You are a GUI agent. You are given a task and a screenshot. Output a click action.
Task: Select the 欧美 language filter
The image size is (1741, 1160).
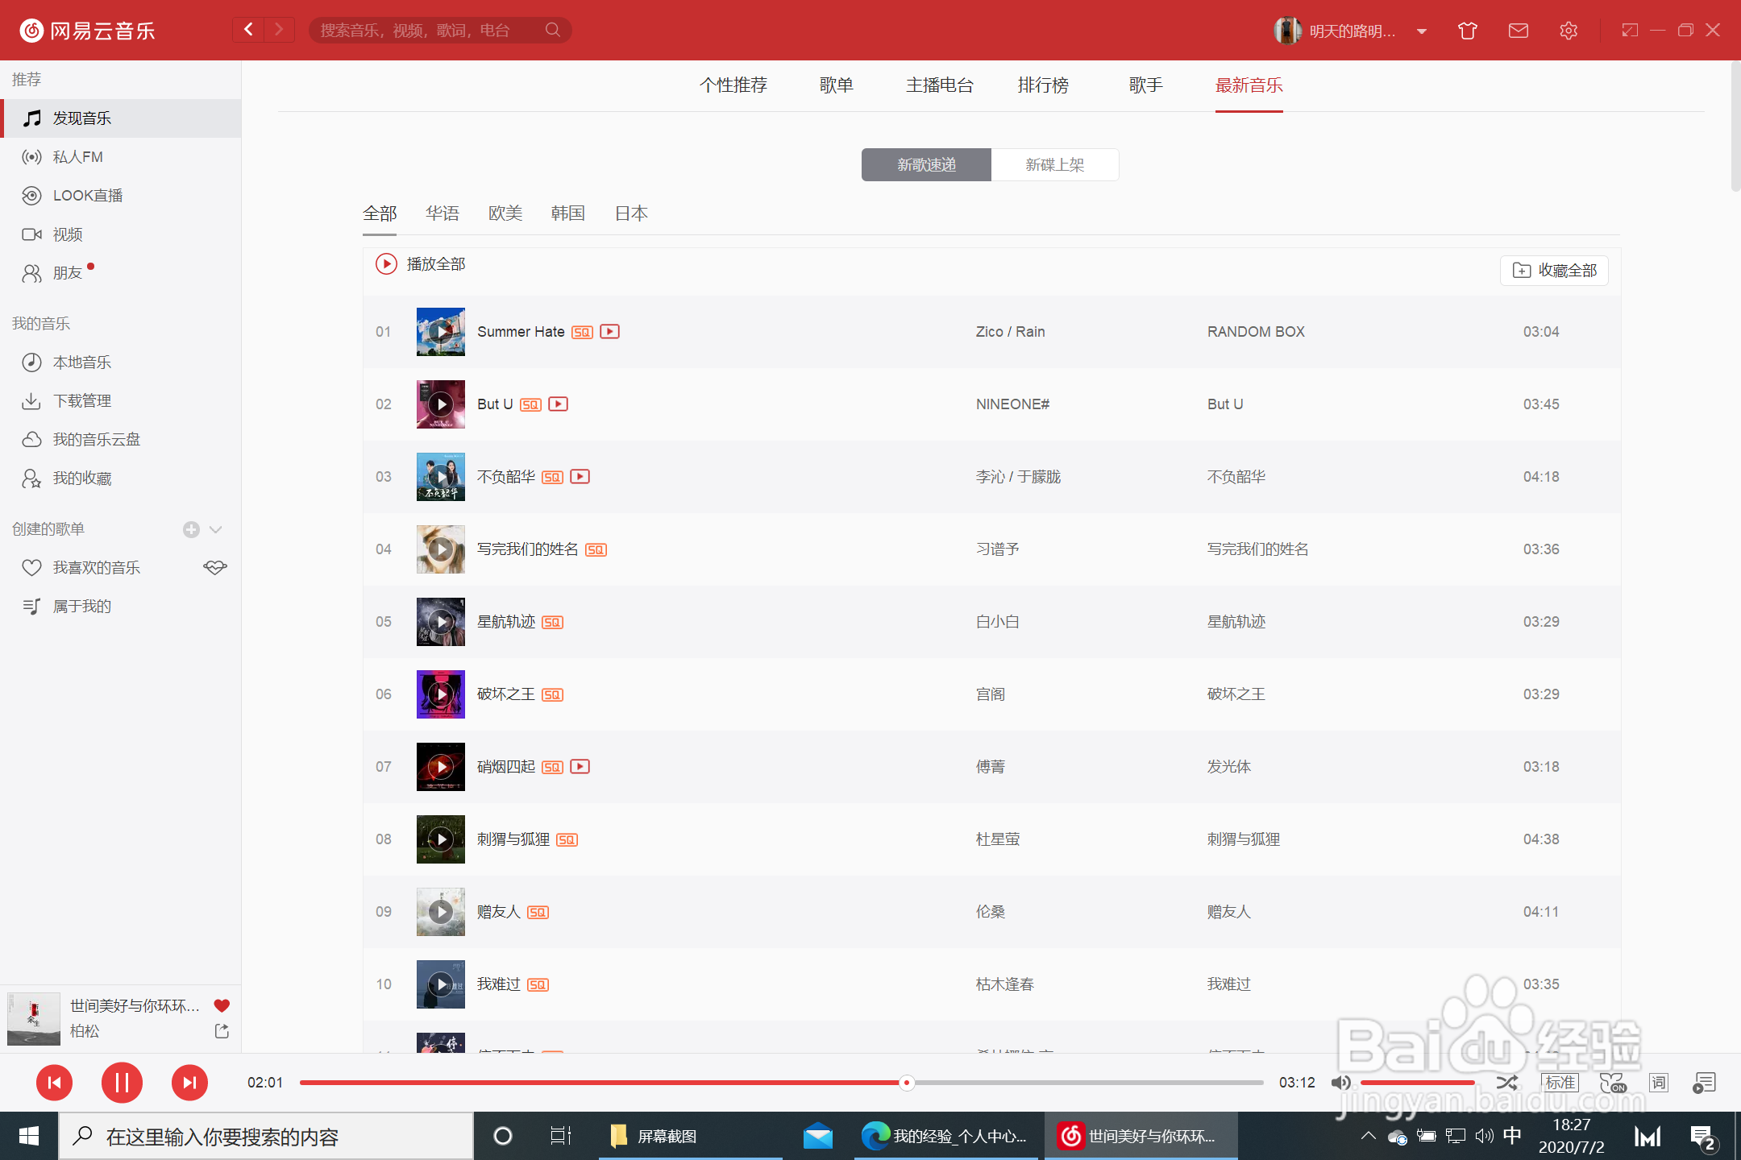(x=505, y=213)
